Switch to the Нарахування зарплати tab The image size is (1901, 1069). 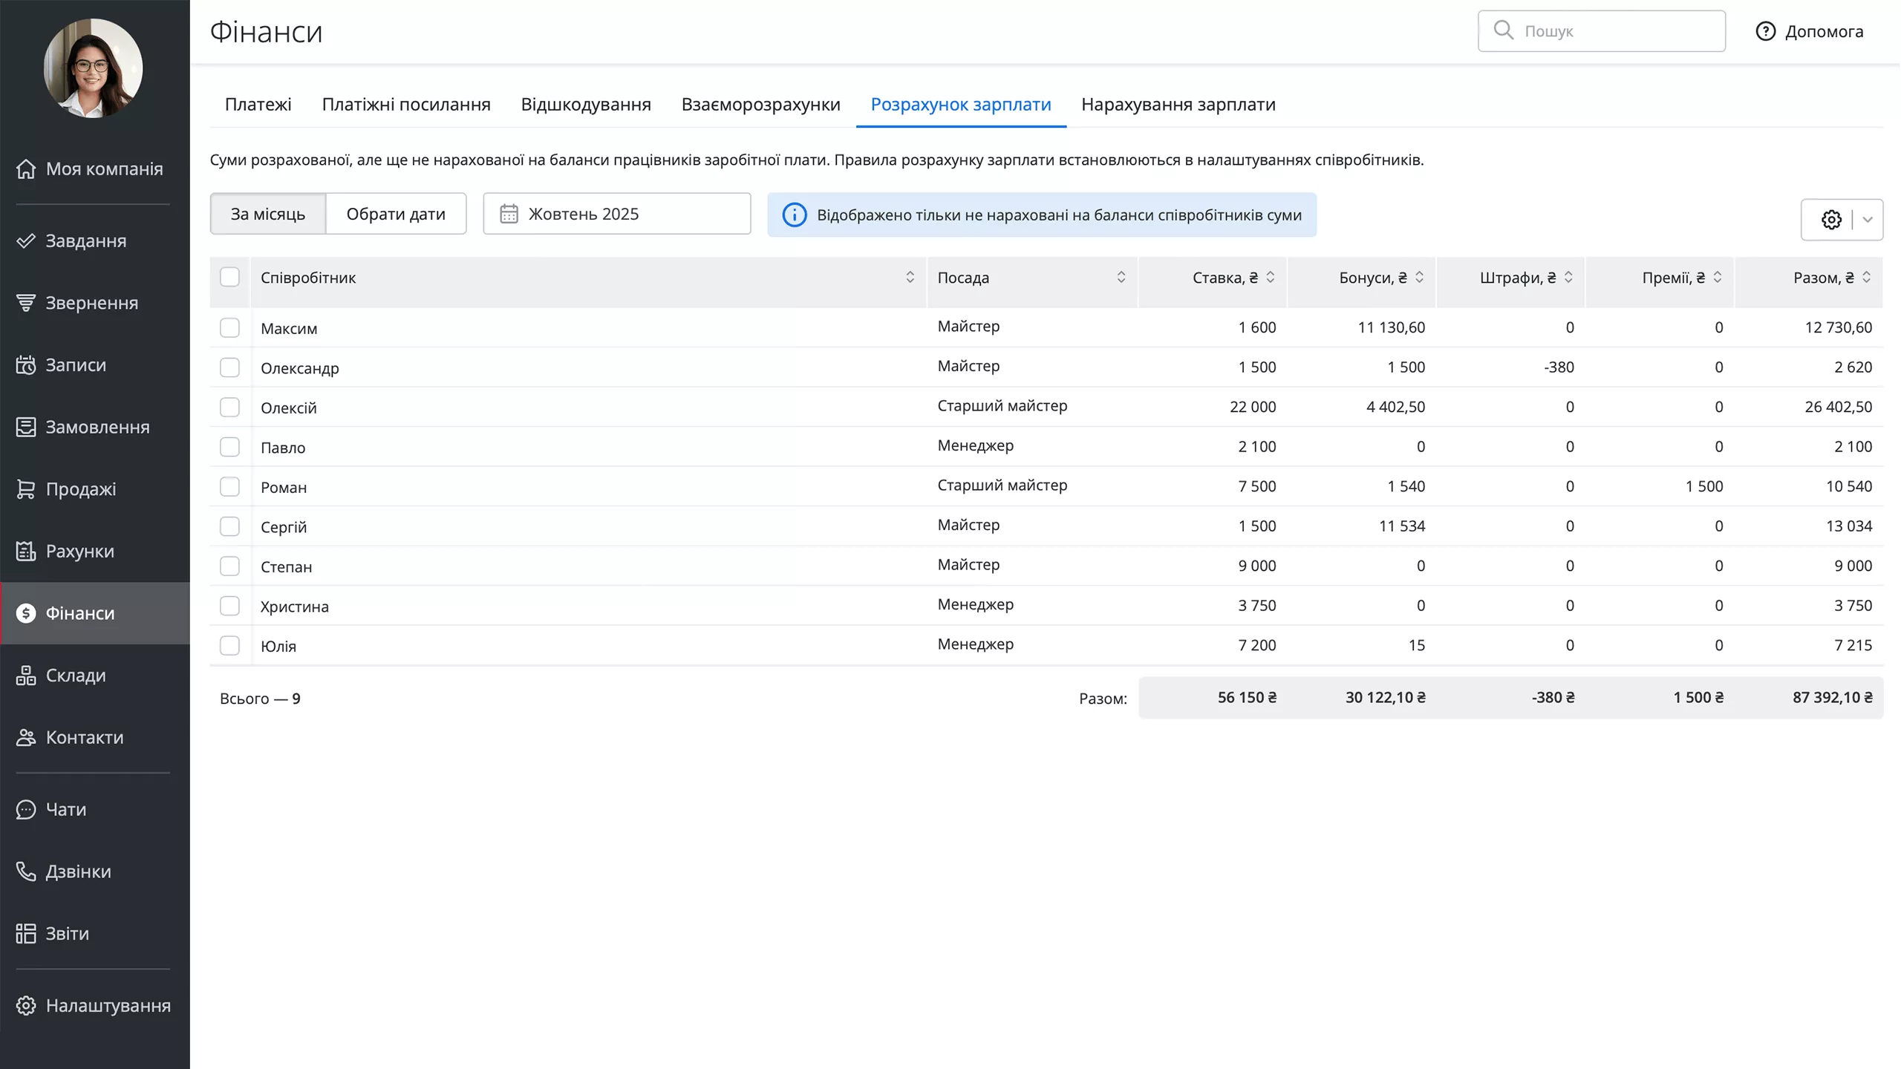pos(1178,105)
